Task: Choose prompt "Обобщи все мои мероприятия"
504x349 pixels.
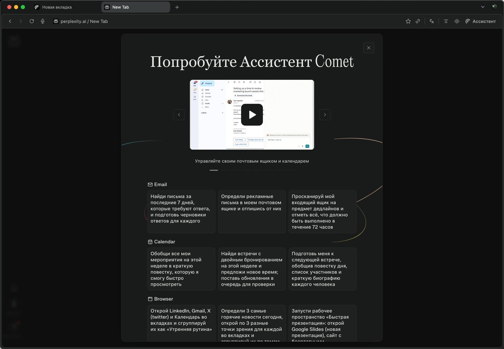Action: click(182, 269)
